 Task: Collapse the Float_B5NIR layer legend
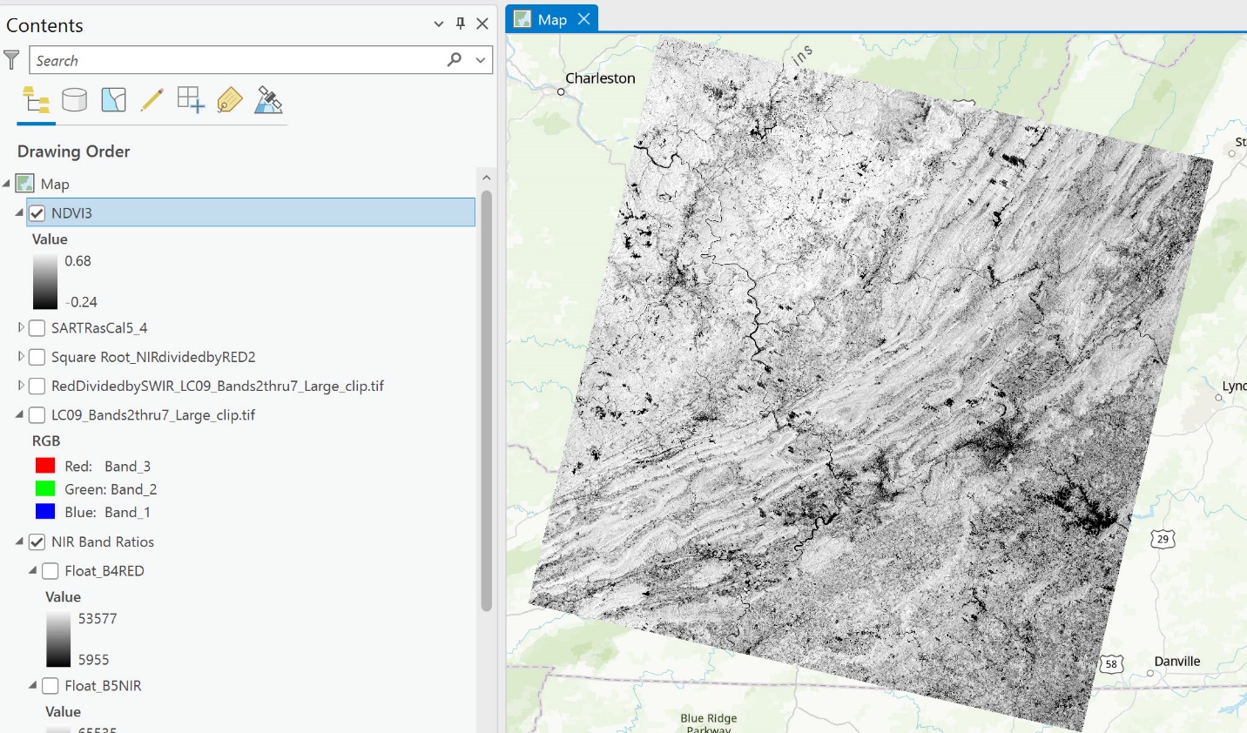click(x=33, y=685)
